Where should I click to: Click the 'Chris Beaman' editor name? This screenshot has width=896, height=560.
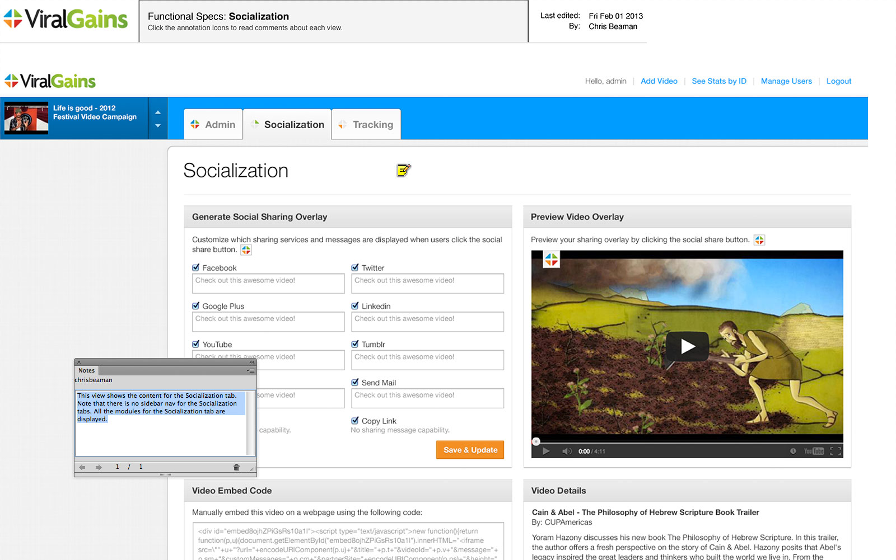(x=613, y=26)
